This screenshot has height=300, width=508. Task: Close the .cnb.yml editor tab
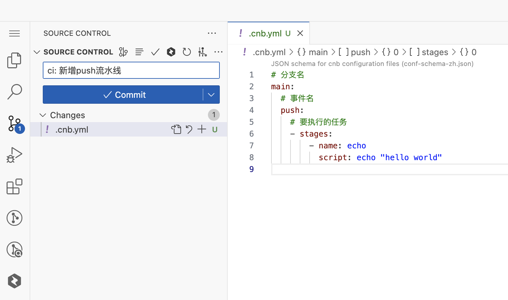coord(300,33)
